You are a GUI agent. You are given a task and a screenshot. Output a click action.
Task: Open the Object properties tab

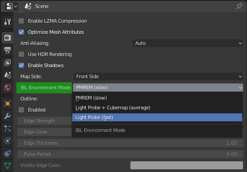(x=8, y=104)
